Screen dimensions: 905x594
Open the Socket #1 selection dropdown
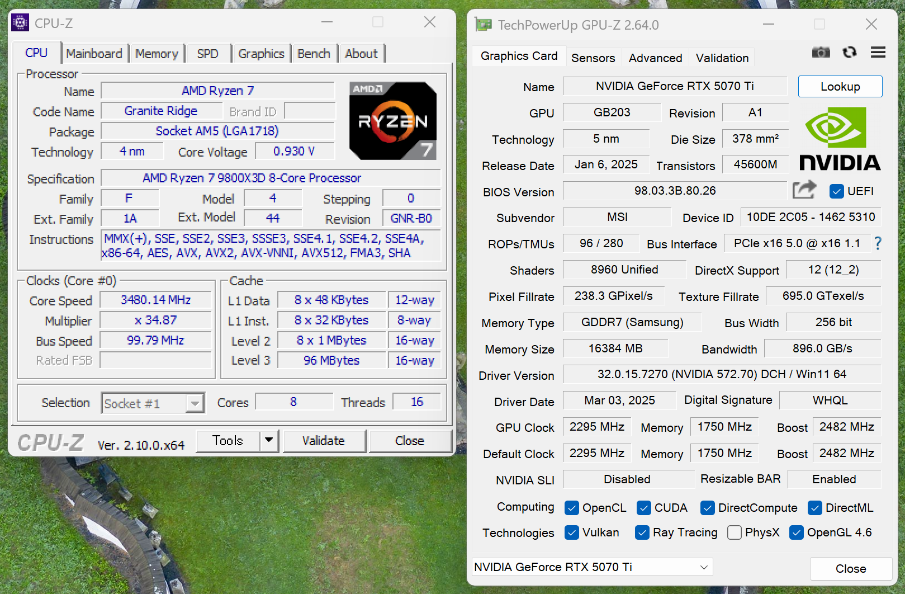(195, 403)
